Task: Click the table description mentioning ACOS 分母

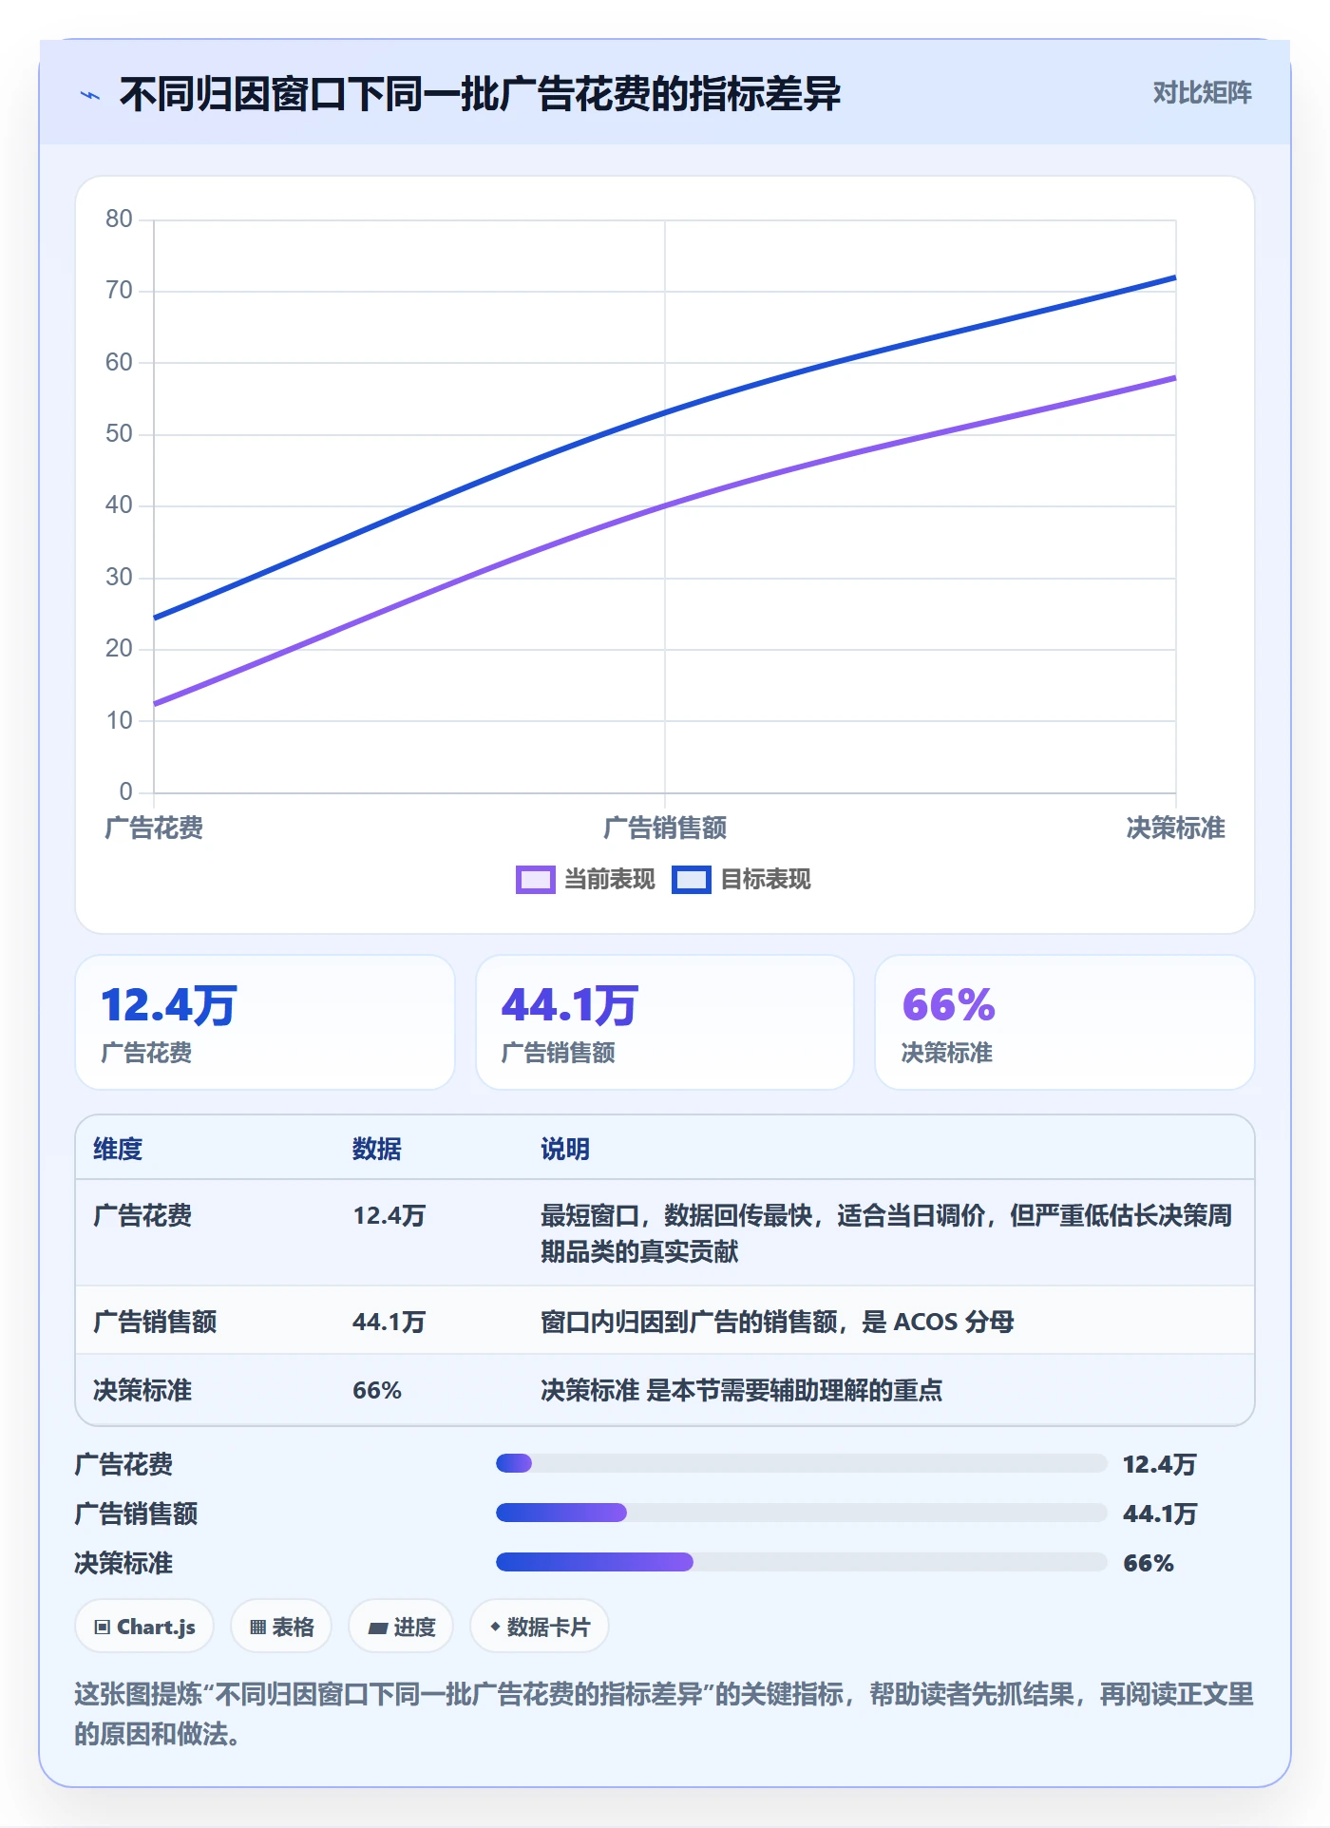Action: tap(777, 1322)
